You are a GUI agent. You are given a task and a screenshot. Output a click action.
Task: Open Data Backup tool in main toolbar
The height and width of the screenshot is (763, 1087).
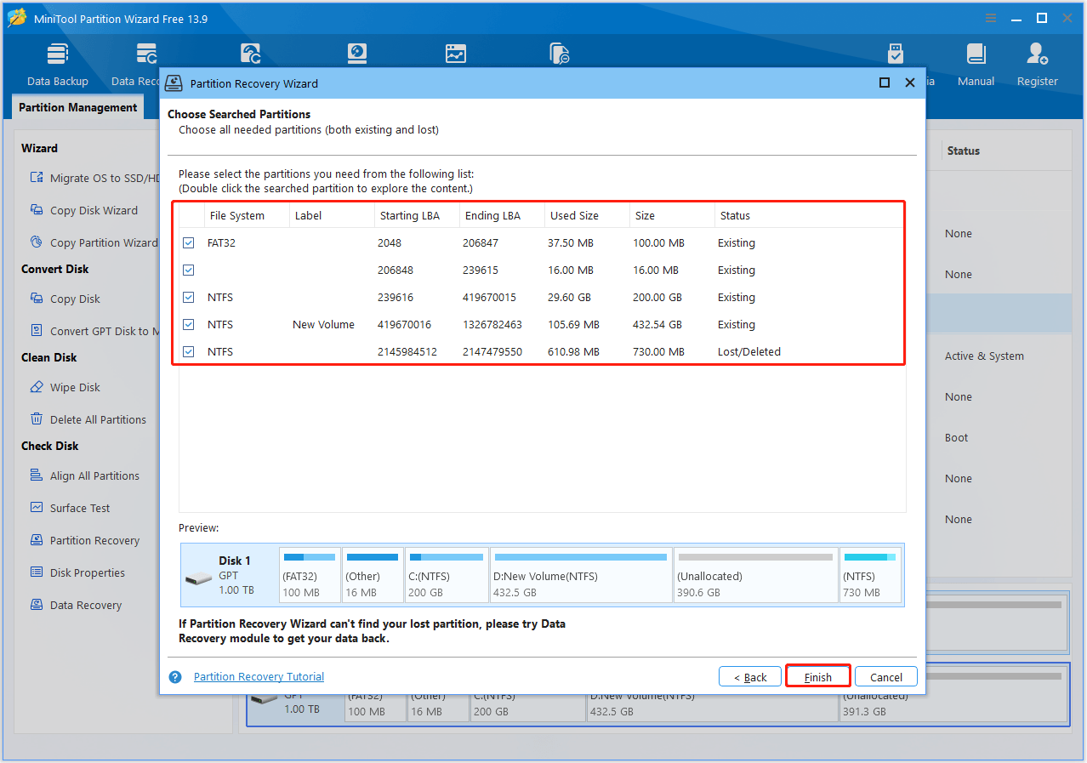tap(57, 65)
